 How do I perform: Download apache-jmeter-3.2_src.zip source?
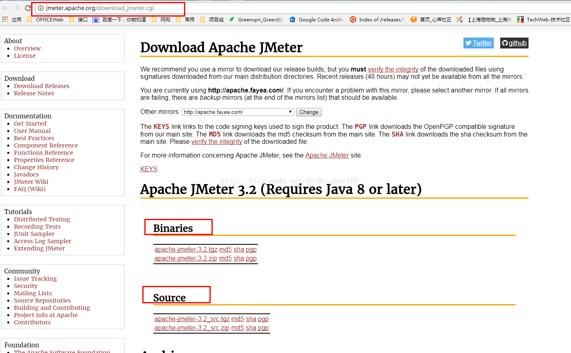pos(192,328)
